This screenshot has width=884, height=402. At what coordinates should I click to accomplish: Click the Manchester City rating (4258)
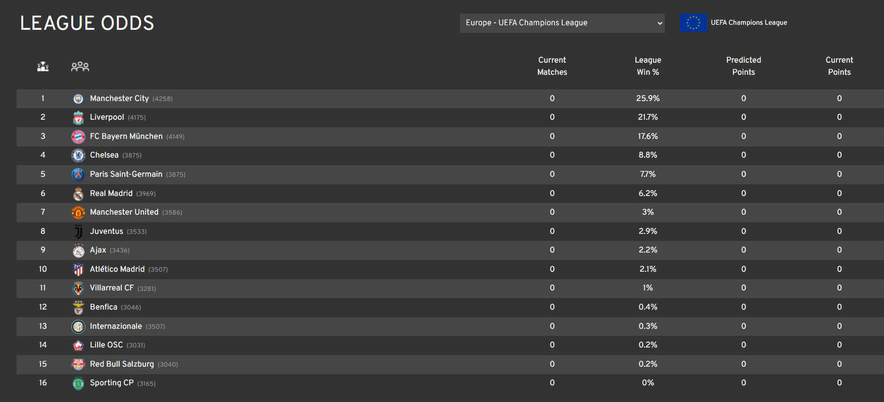163,99
